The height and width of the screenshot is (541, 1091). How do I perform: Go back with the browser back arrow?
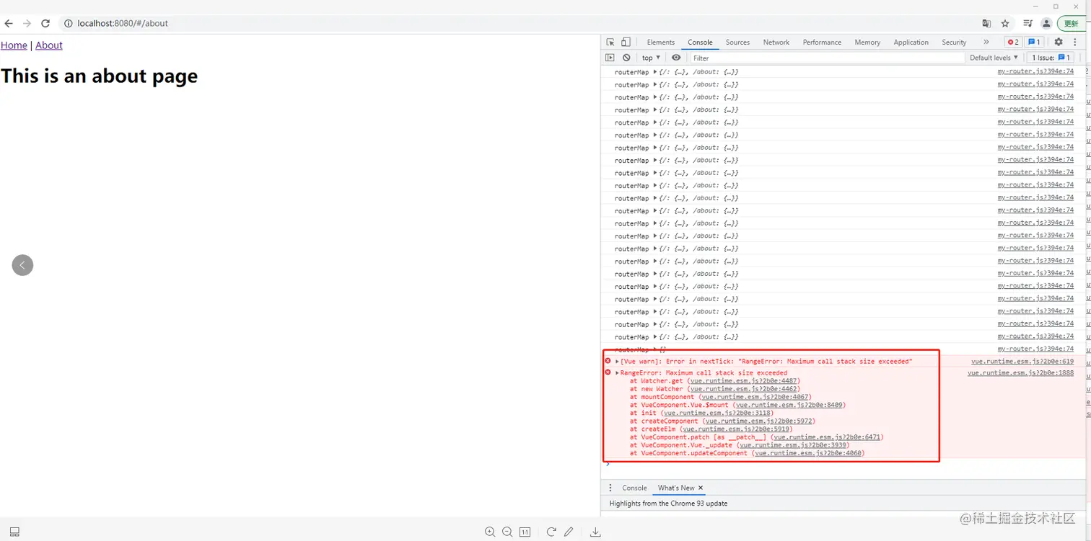pyautogui.click(x=9, y=23)
